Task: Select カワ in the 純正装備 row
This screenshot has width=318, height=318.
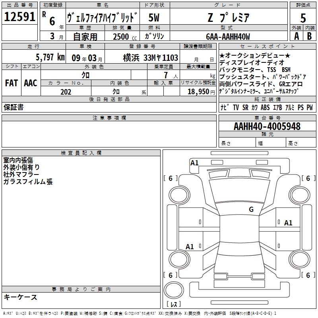Action: click(x=254, y=107)
